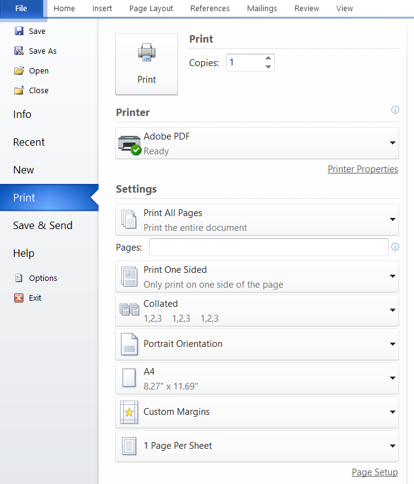Decrease the number of copies with down arrow
The image size is (414, 484).
coord(269,67)
